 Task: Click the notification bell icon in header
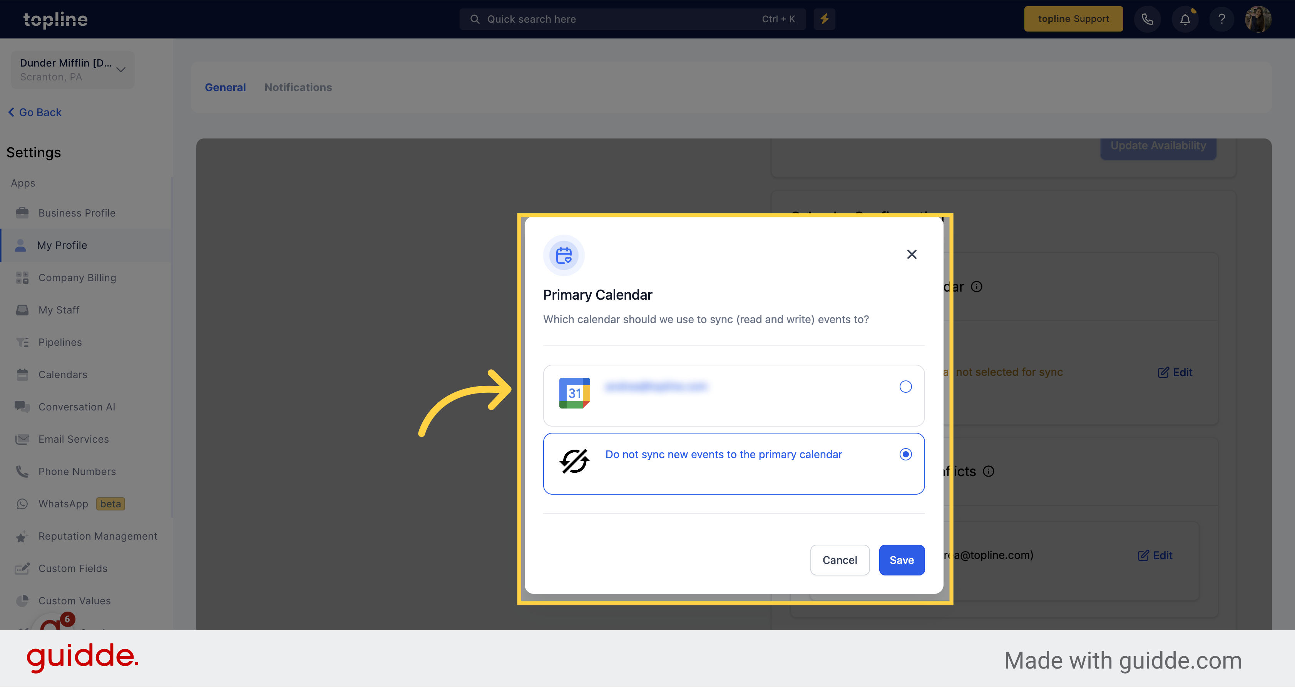(1185, 19)
